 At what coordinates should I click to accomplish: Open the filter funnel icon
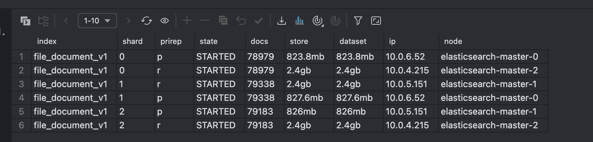358,21
